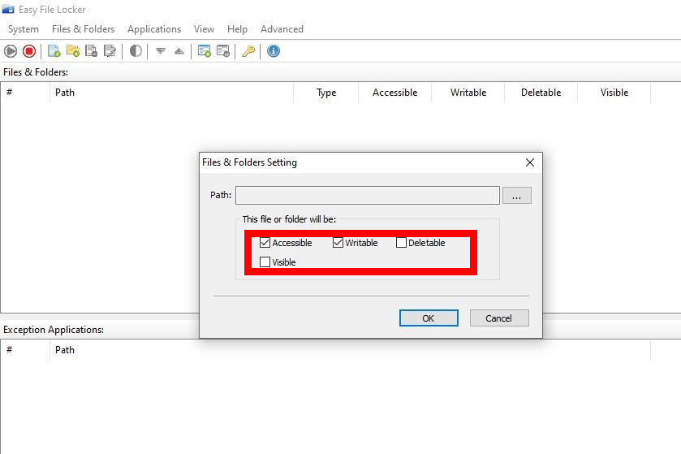Click the half-shaded circle toolbar icon
Image resolution: width=681 pixels, height=454 pixels.
click(x=136, y=51)
